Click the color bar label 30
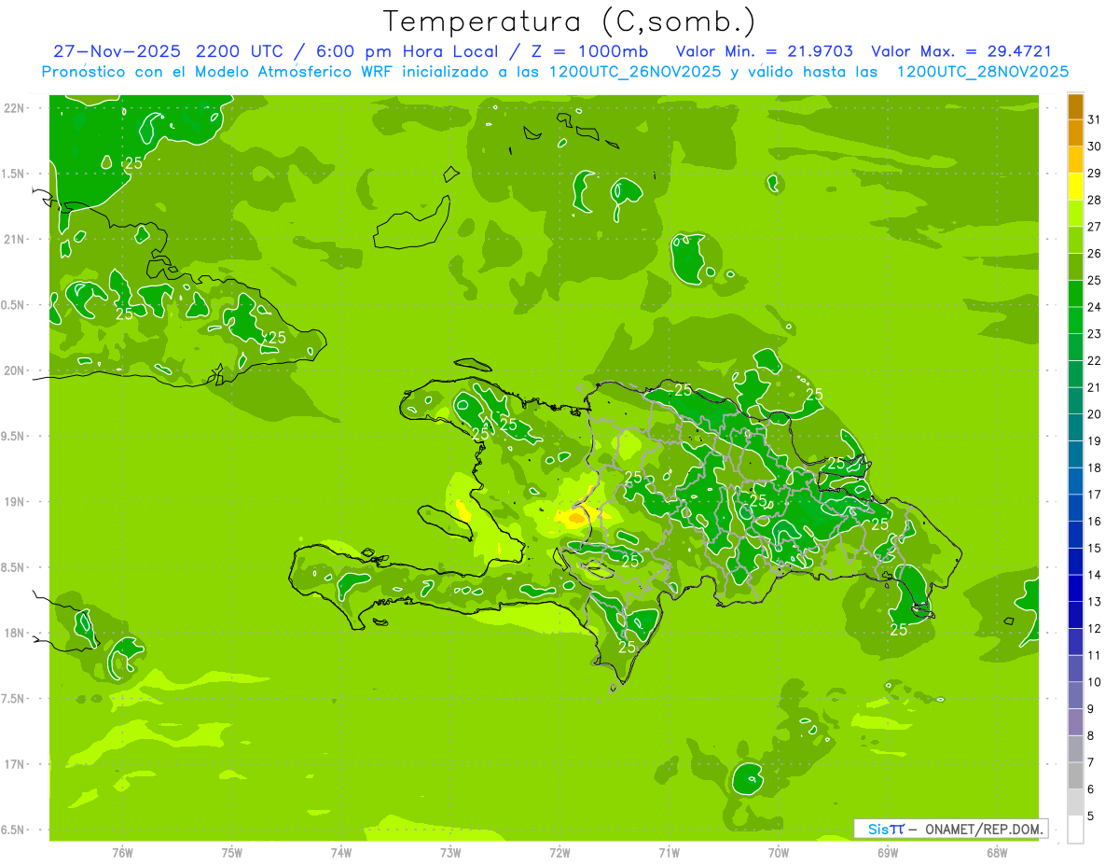 pos(1095,146)
